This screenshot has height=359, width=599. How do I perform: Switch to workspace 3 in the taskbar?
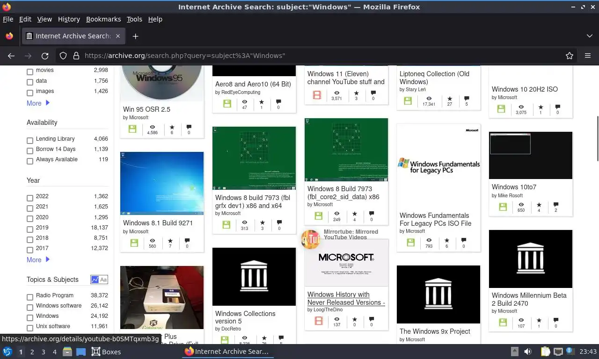pyautogui.click(x=44, y=352)
